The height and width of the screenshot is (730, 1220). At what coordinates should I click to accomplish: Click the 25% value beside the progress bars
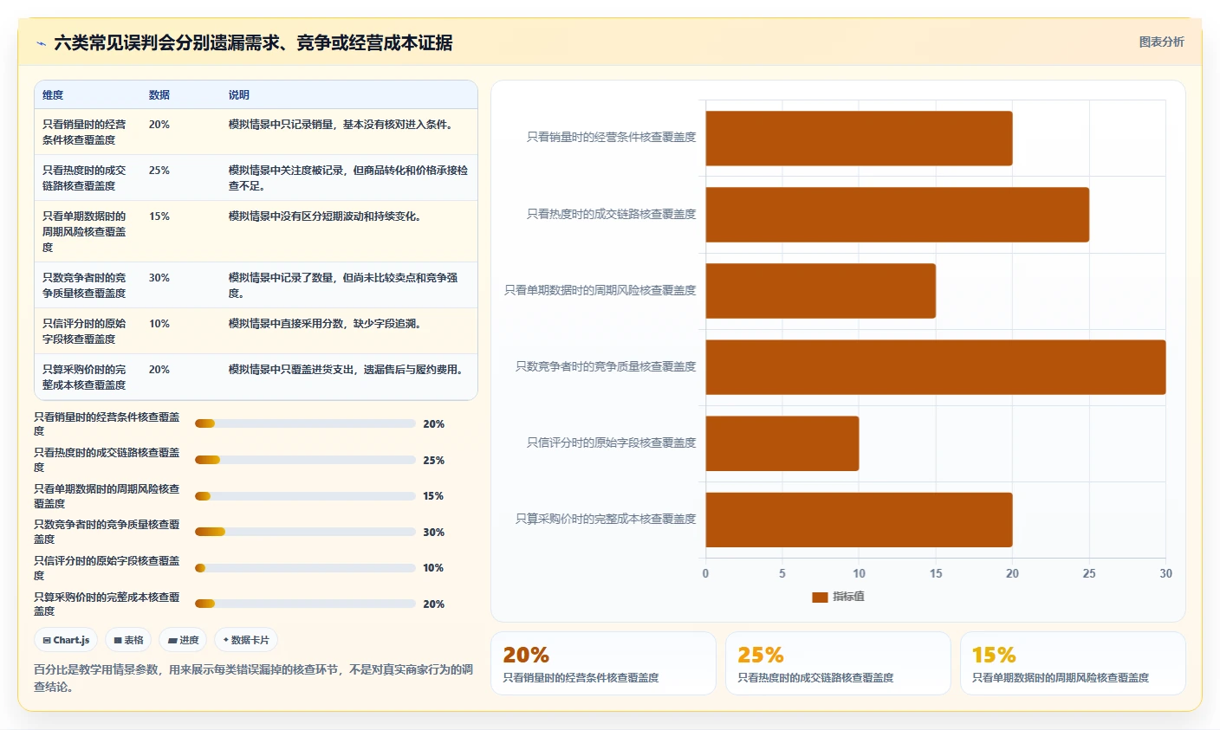click(434, 461)
